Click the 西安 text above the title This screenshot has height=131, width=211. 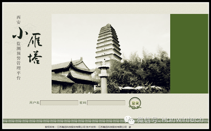click(x=19, y=20)
